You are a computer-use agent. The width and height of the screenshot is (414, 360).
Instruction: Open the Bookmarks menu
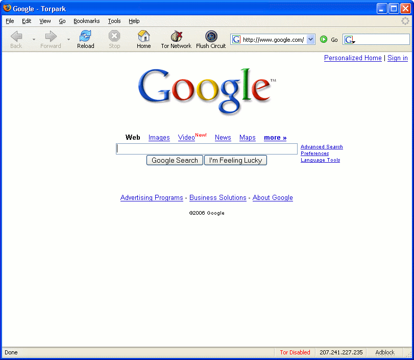click(87, 21)
